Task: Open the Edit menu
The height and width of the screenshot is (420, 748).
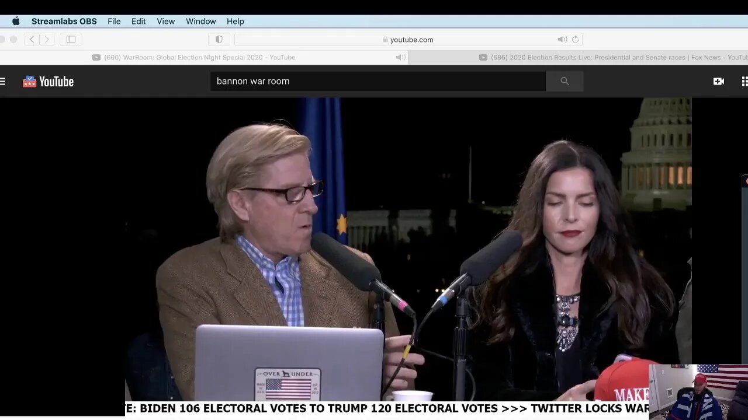Action: (138, 21)
